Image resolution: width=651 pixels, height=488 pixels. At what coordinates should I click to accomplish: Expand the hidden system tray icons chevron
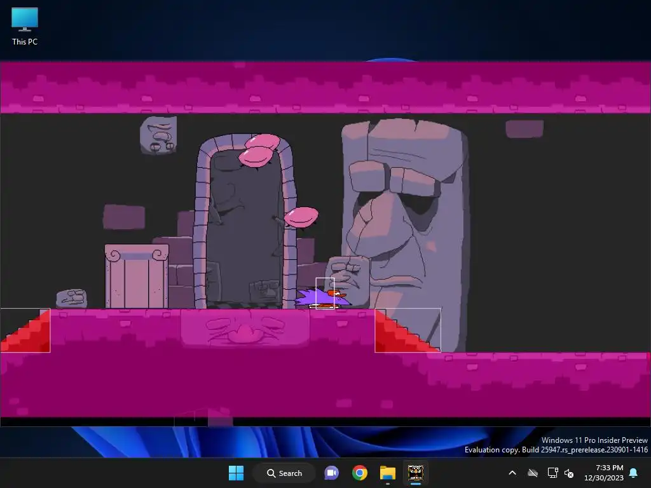coord(512,473)
